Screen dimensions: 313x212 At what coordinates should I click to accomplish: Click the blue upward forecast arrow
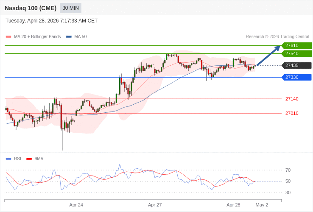268,56
